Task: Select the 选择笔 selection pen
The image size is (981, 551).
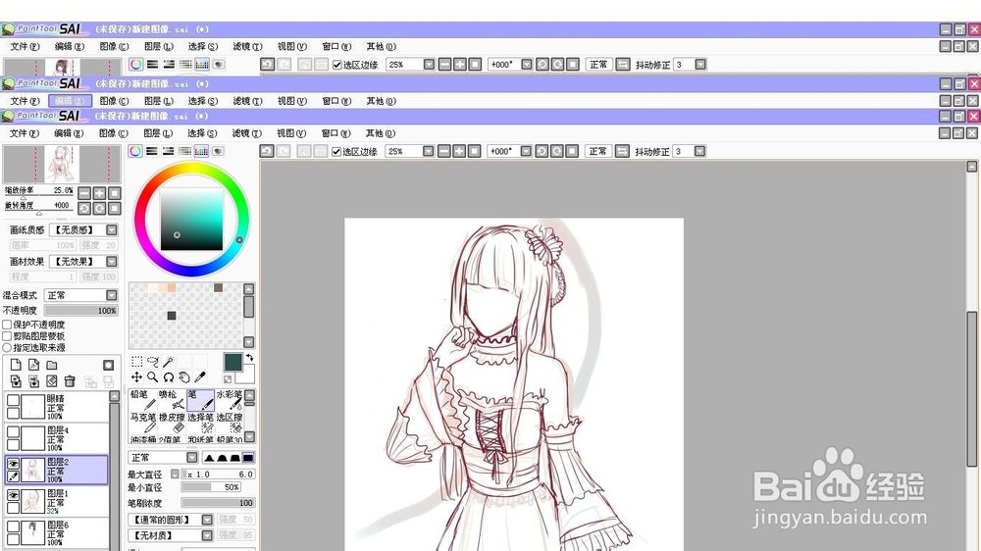Action: [x=201, y=423]
